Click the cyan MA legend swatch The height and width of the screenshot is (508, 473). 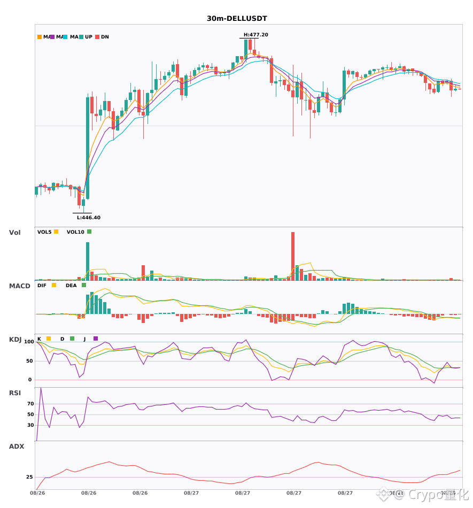pos(65,37)
